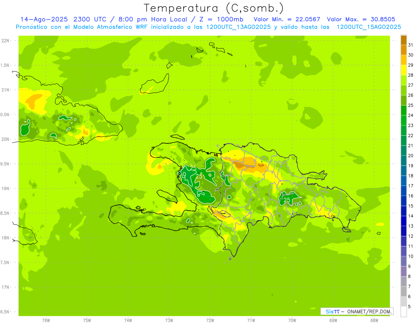The image size is (420, 325).
Task: Click the '74W' longitude axis label
Action: point(128,320)
